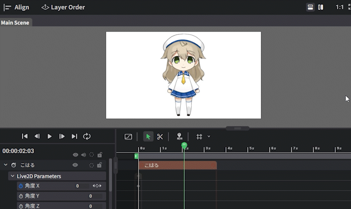Hide the こはる track with eye icon

[75, 165]
